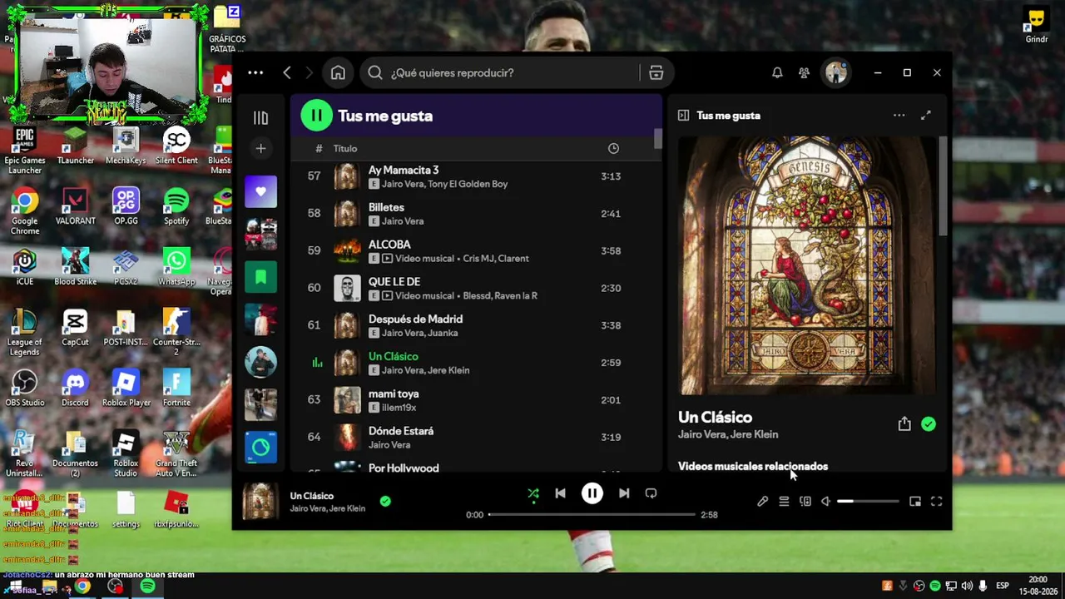Click the volume slider
The width and height of the screenshot is (1065, 599).
pos(868,502)
